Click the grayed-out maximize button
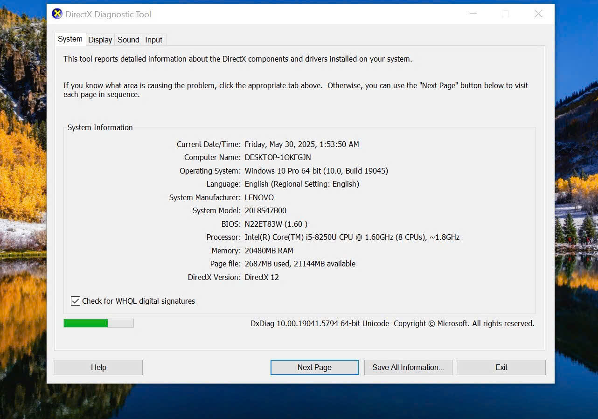The height and width of the screenshot is (419, 598). point(506,14)
